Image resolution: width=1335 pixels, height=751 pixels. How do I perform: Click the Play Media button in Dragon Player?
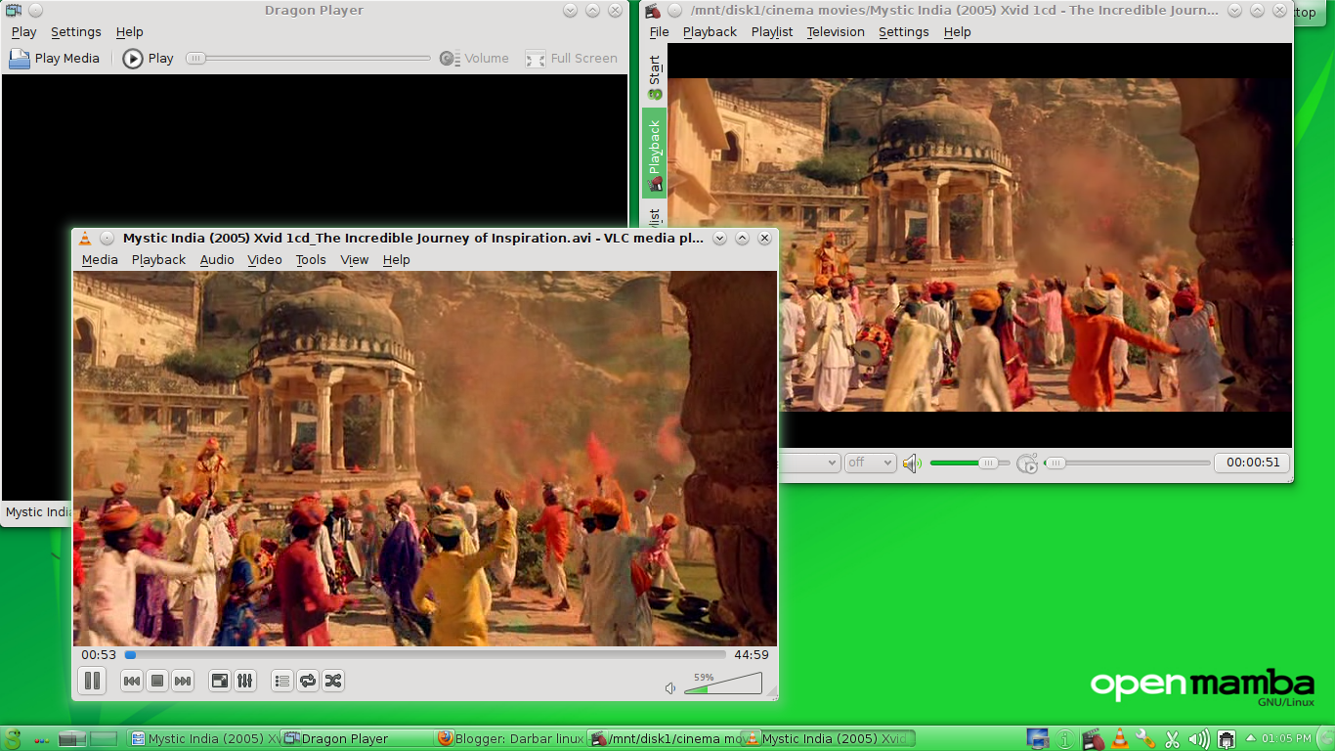tap(53, 58)
